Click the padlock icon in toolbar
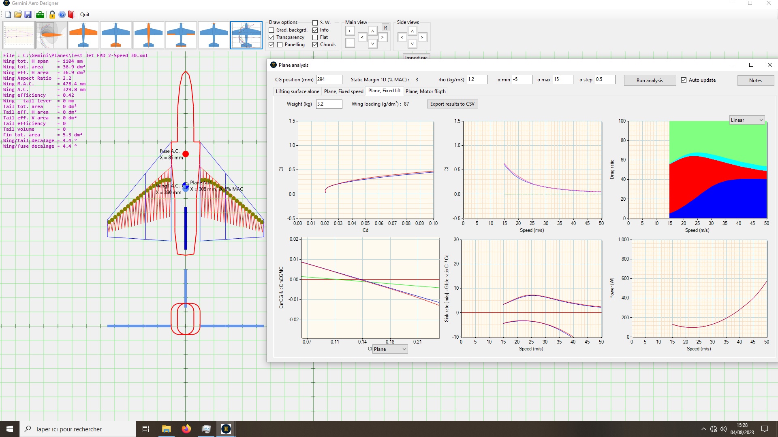 (52, 15)
